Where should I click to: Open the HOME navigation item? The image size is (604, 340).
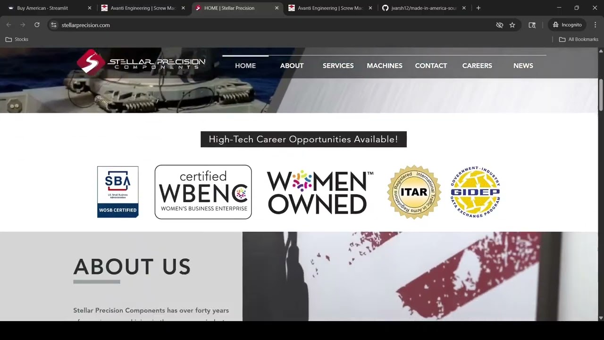(x=245, y=66)
